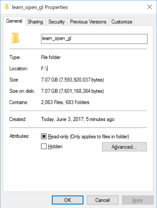The width and height of the screenshot is (157, 208).
Task: Click the Size on disk value
Action: [72, 91]
